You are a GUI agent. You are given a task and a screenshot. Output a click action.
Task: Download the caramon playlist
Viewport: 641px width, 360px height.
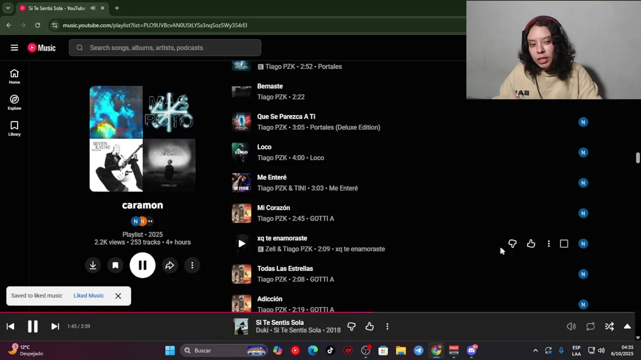tap(93, 265)
